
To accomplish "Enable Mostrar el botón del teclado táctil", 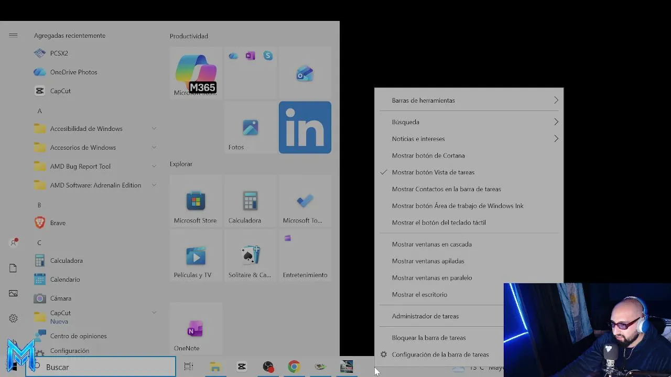I will [x=469, y=223].
